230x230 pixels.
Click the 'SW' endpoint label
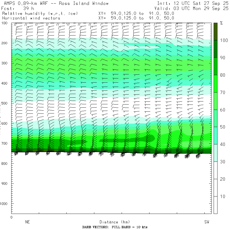coord(207,222)
